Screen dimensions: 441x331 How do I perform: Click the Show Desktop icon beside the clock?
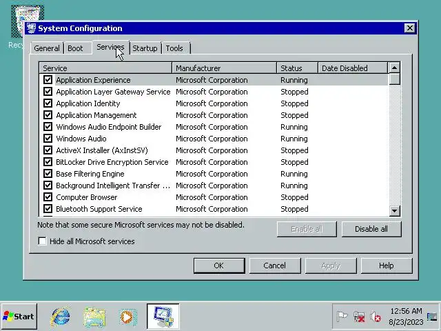pyautogui.click(x=432, y=317)
